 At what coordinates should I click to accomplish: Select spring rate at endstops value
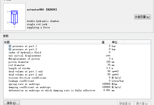[106, 84]
